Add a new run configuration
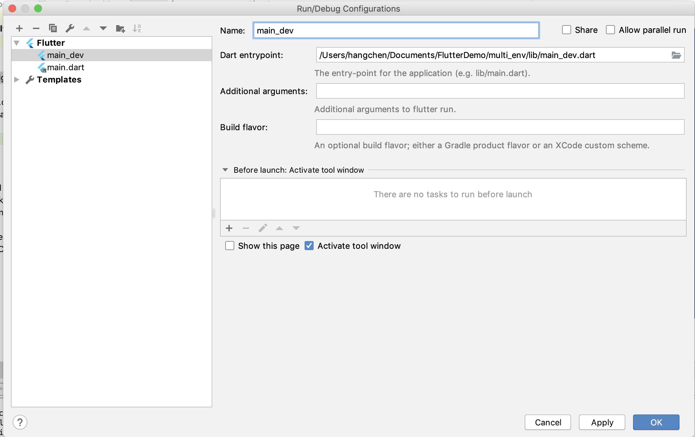The height and width of the screenshot is (437, 695). click(x=19, y=28)
